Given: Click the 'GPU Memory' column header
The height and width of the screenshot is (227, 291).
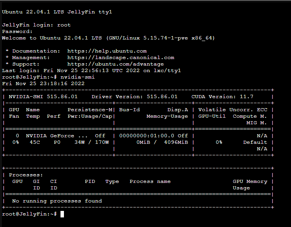Looking at the screenshot, I should tap(250, 181).
